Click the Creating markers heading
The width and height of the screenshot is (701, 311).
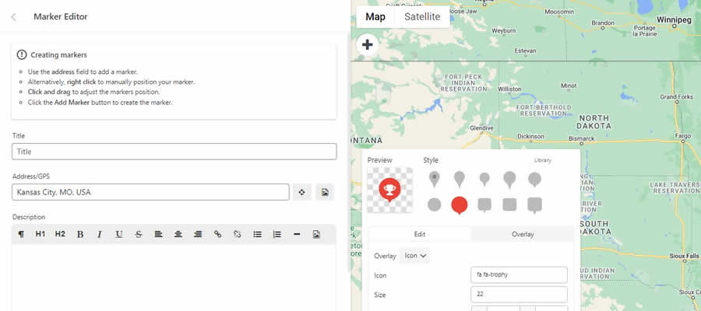[x=58, y=55]
